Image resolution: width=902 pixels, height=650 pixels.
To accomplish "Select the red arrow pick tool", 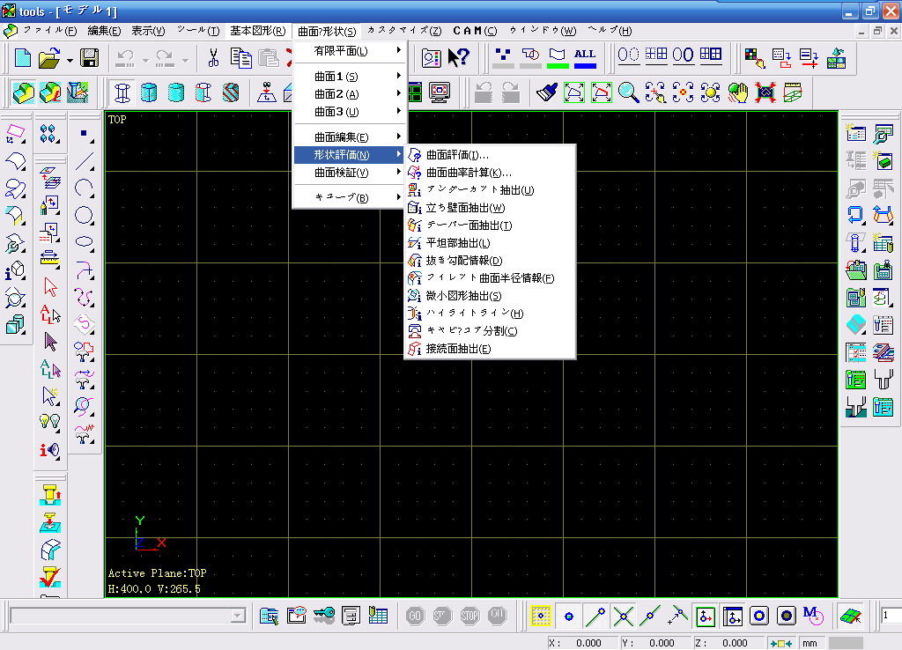I will coord(50,287).
